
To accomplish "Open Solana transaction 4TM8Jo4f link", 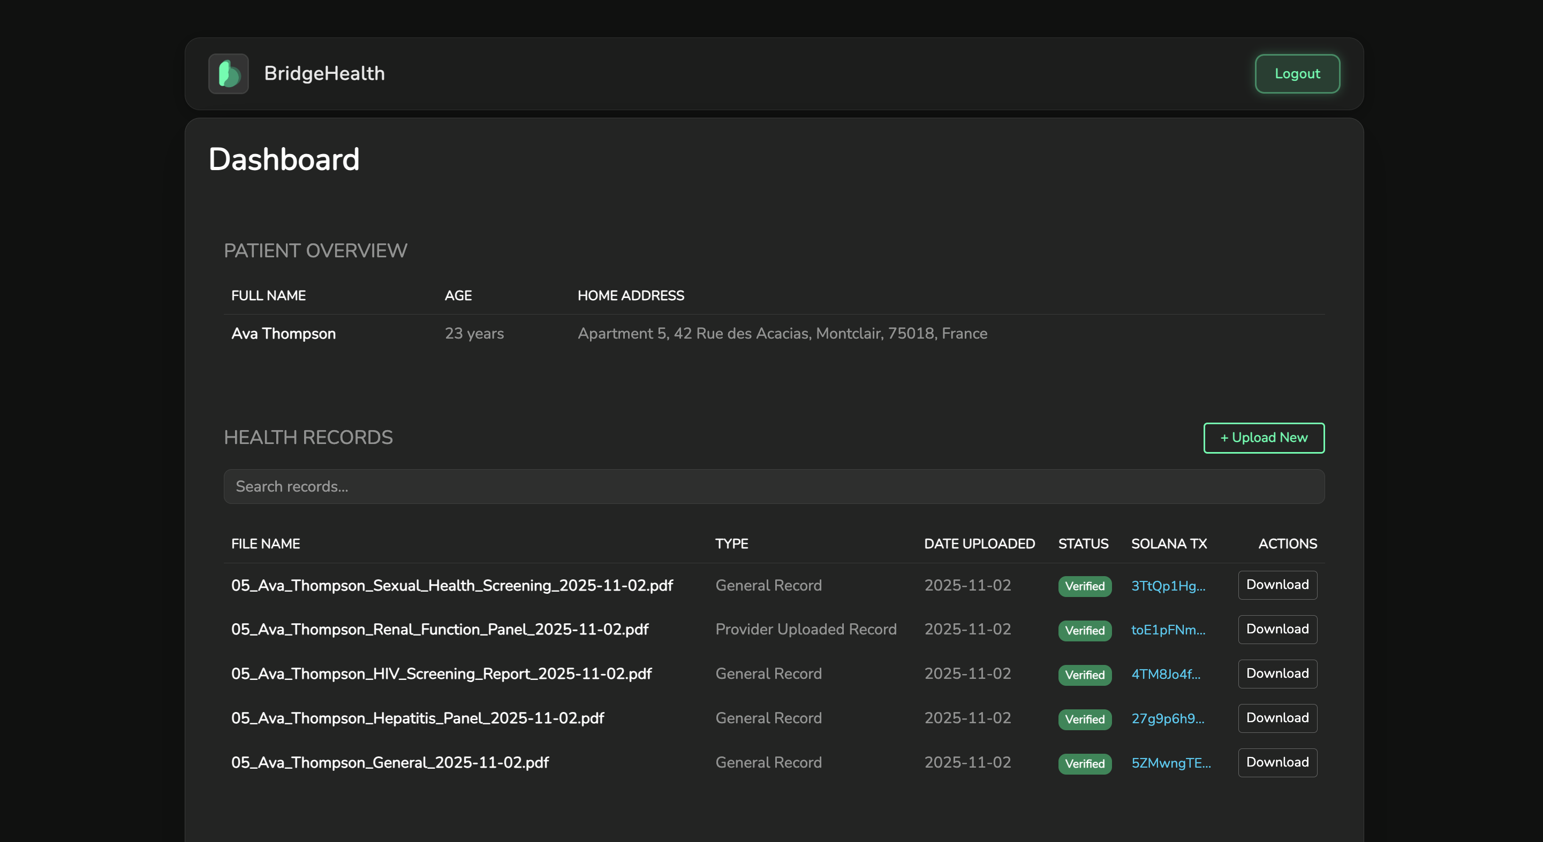I will pos(1165,675).
